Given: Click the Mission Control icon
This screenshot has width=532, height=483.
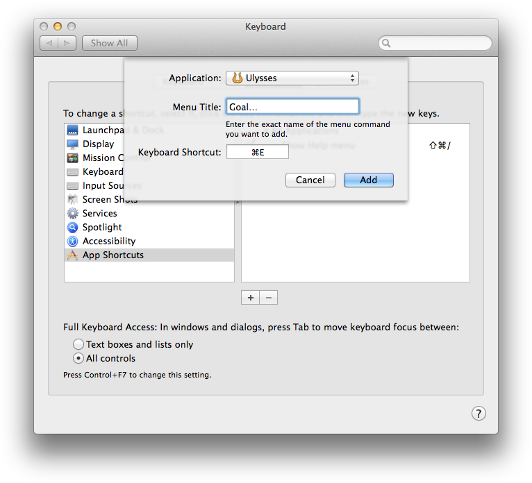Looking at the screenshot, I should tap(73, 158).
